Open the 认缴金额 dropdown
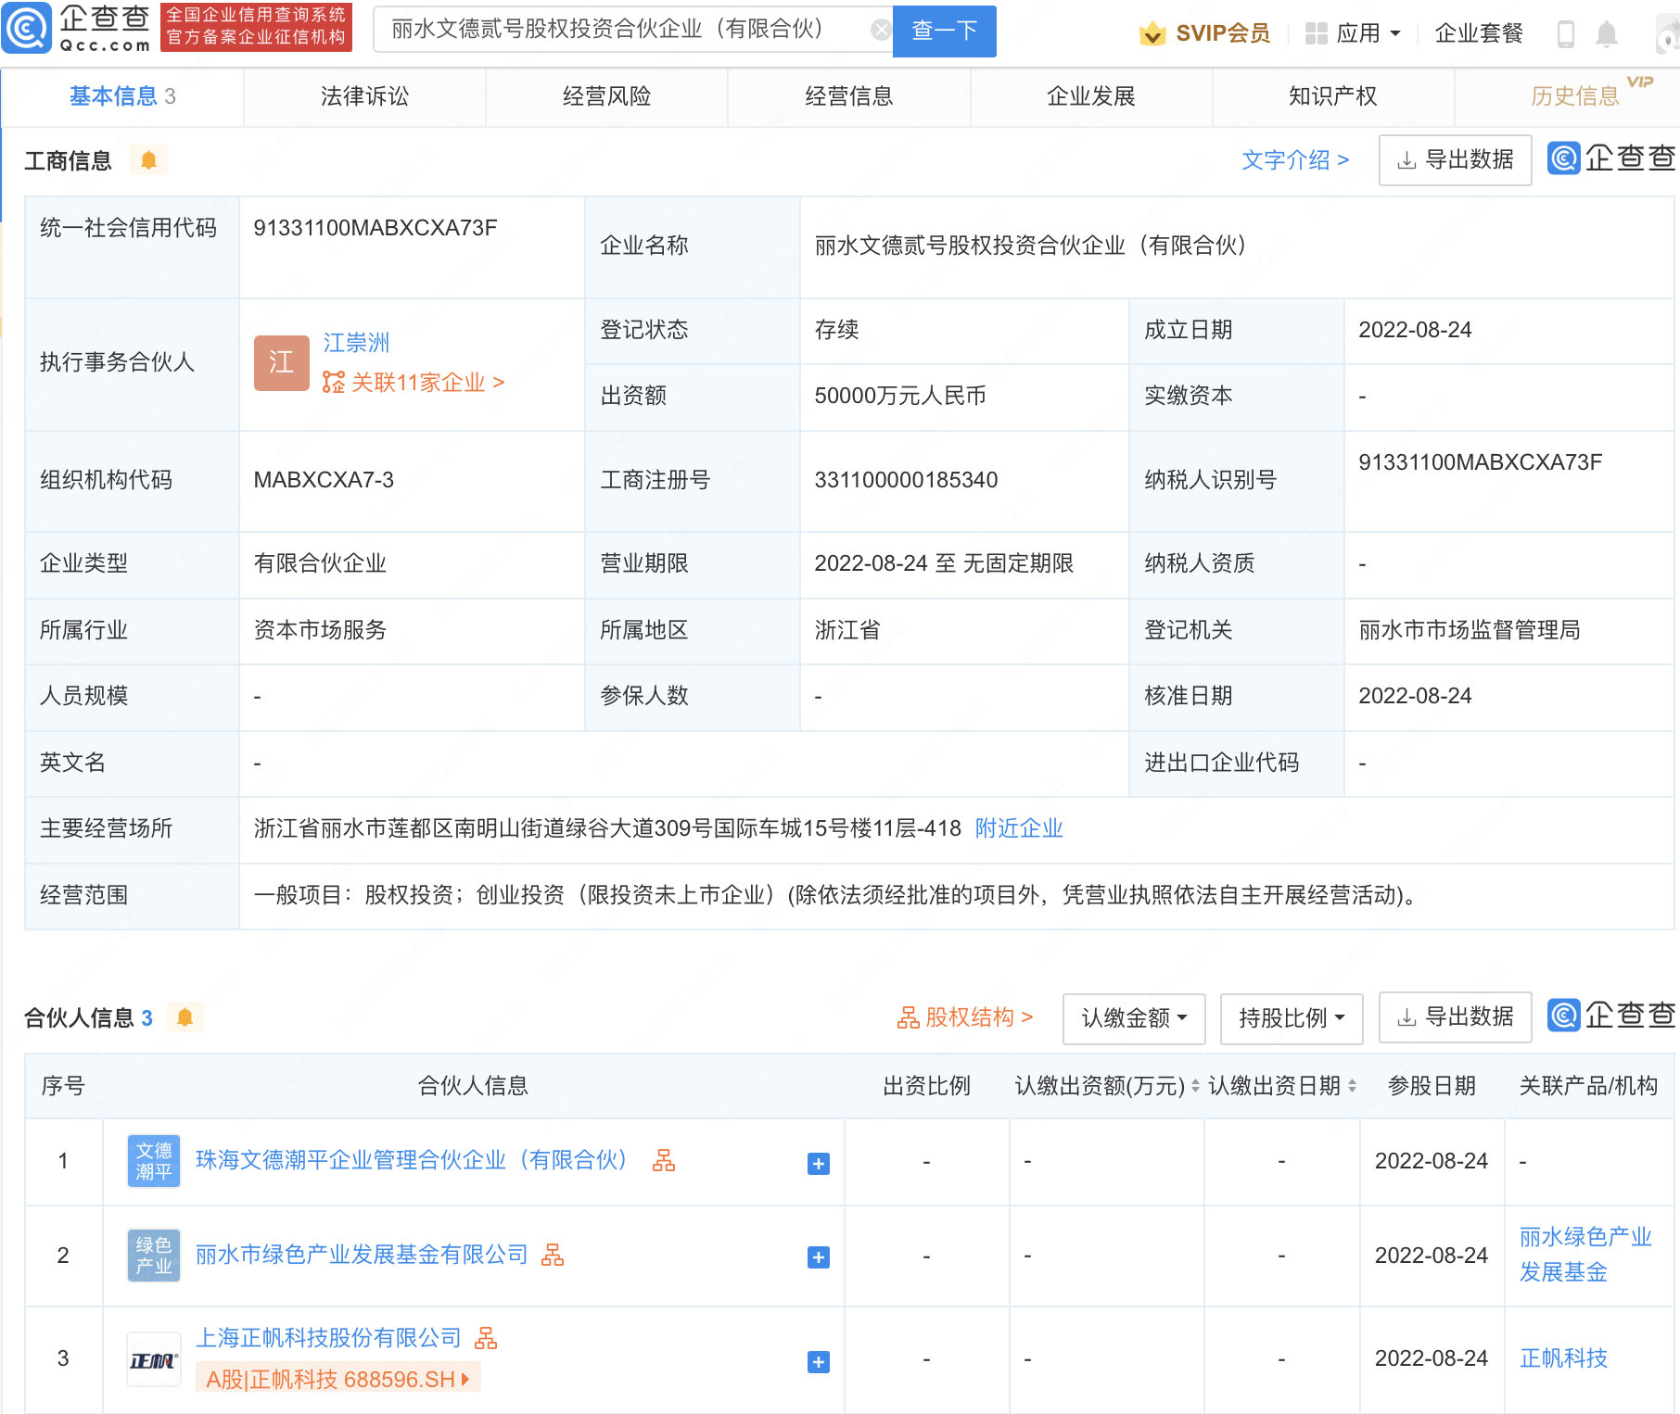The height and width of the screenshot is (1414, 1680). (1134, 1018)
